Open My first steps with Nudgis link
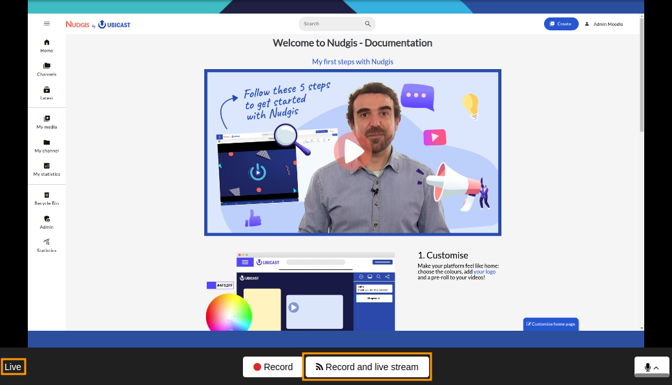The image size is (672, 385). pos(352,61)
